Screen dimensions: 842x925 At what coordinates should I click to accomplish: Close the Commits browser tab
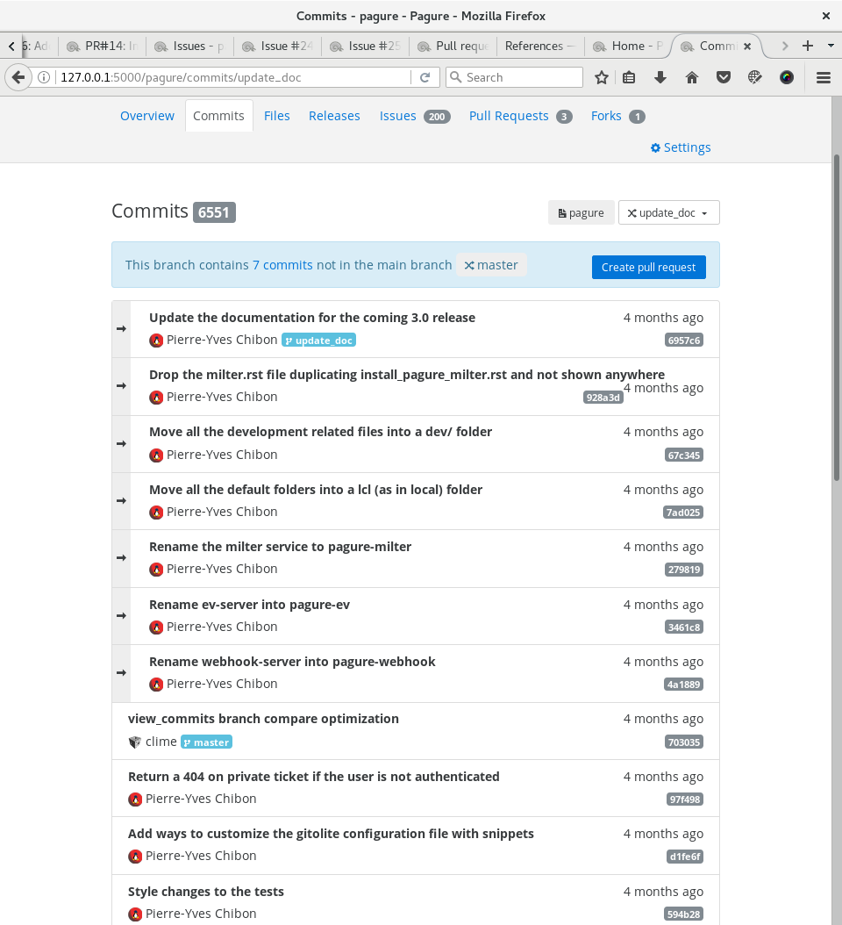point(747,46)
